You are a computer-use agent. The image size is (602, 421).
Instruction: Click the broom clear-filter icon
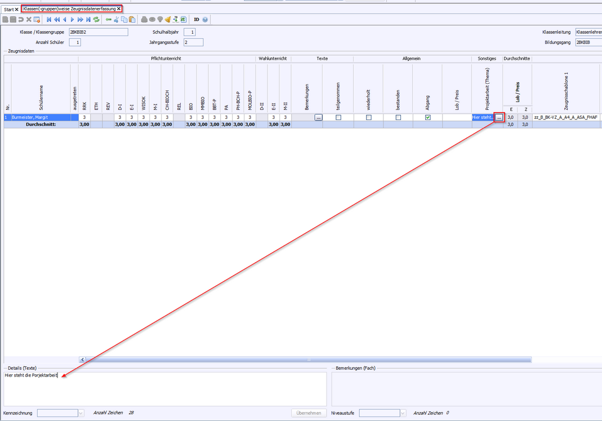pos(168,20)
